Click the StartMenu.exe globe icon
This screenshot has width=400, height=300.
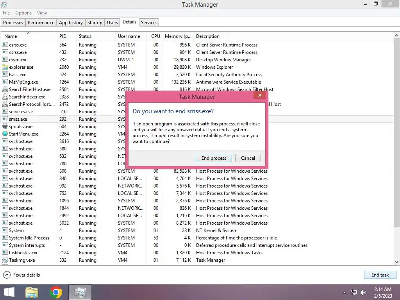(5, 134)
